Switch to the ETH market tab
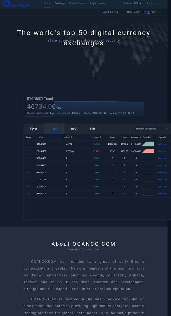171x316 pixels. coord(92,129)
